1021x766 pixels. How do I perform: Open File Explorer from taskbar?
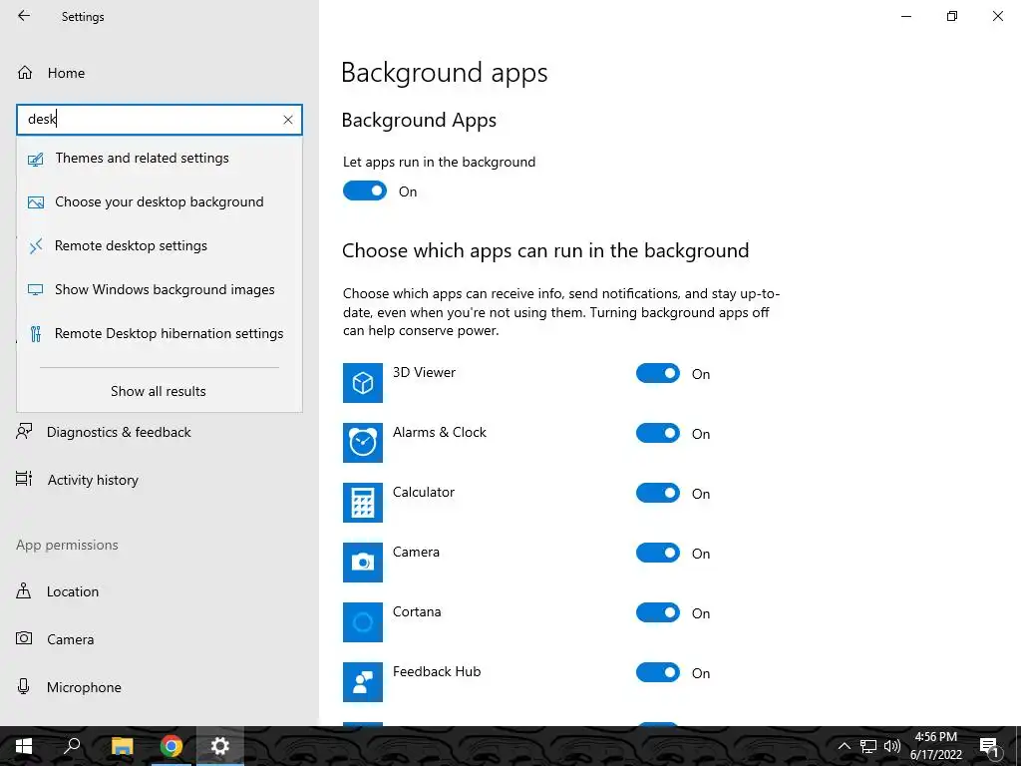[122, 746]
